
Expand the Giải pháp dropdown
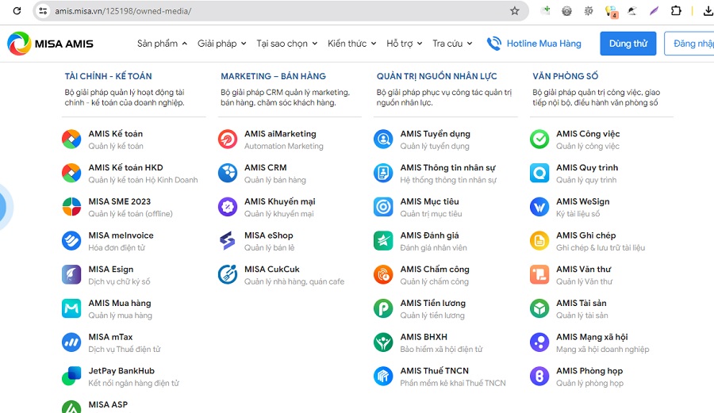(222, 44)
